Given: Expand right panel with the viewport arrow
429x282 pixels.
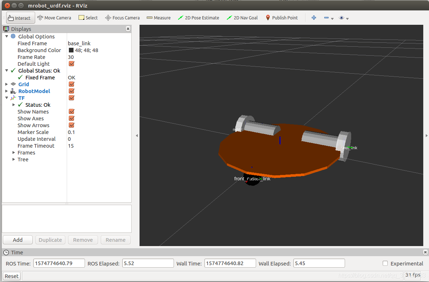Looking at the screenshot, I should [x=426, y=135].
